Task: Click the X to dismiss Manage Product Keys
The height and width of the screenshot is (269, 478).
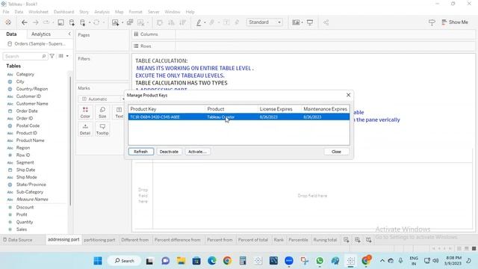Action: pyautogui.click(x=348, y=95)
